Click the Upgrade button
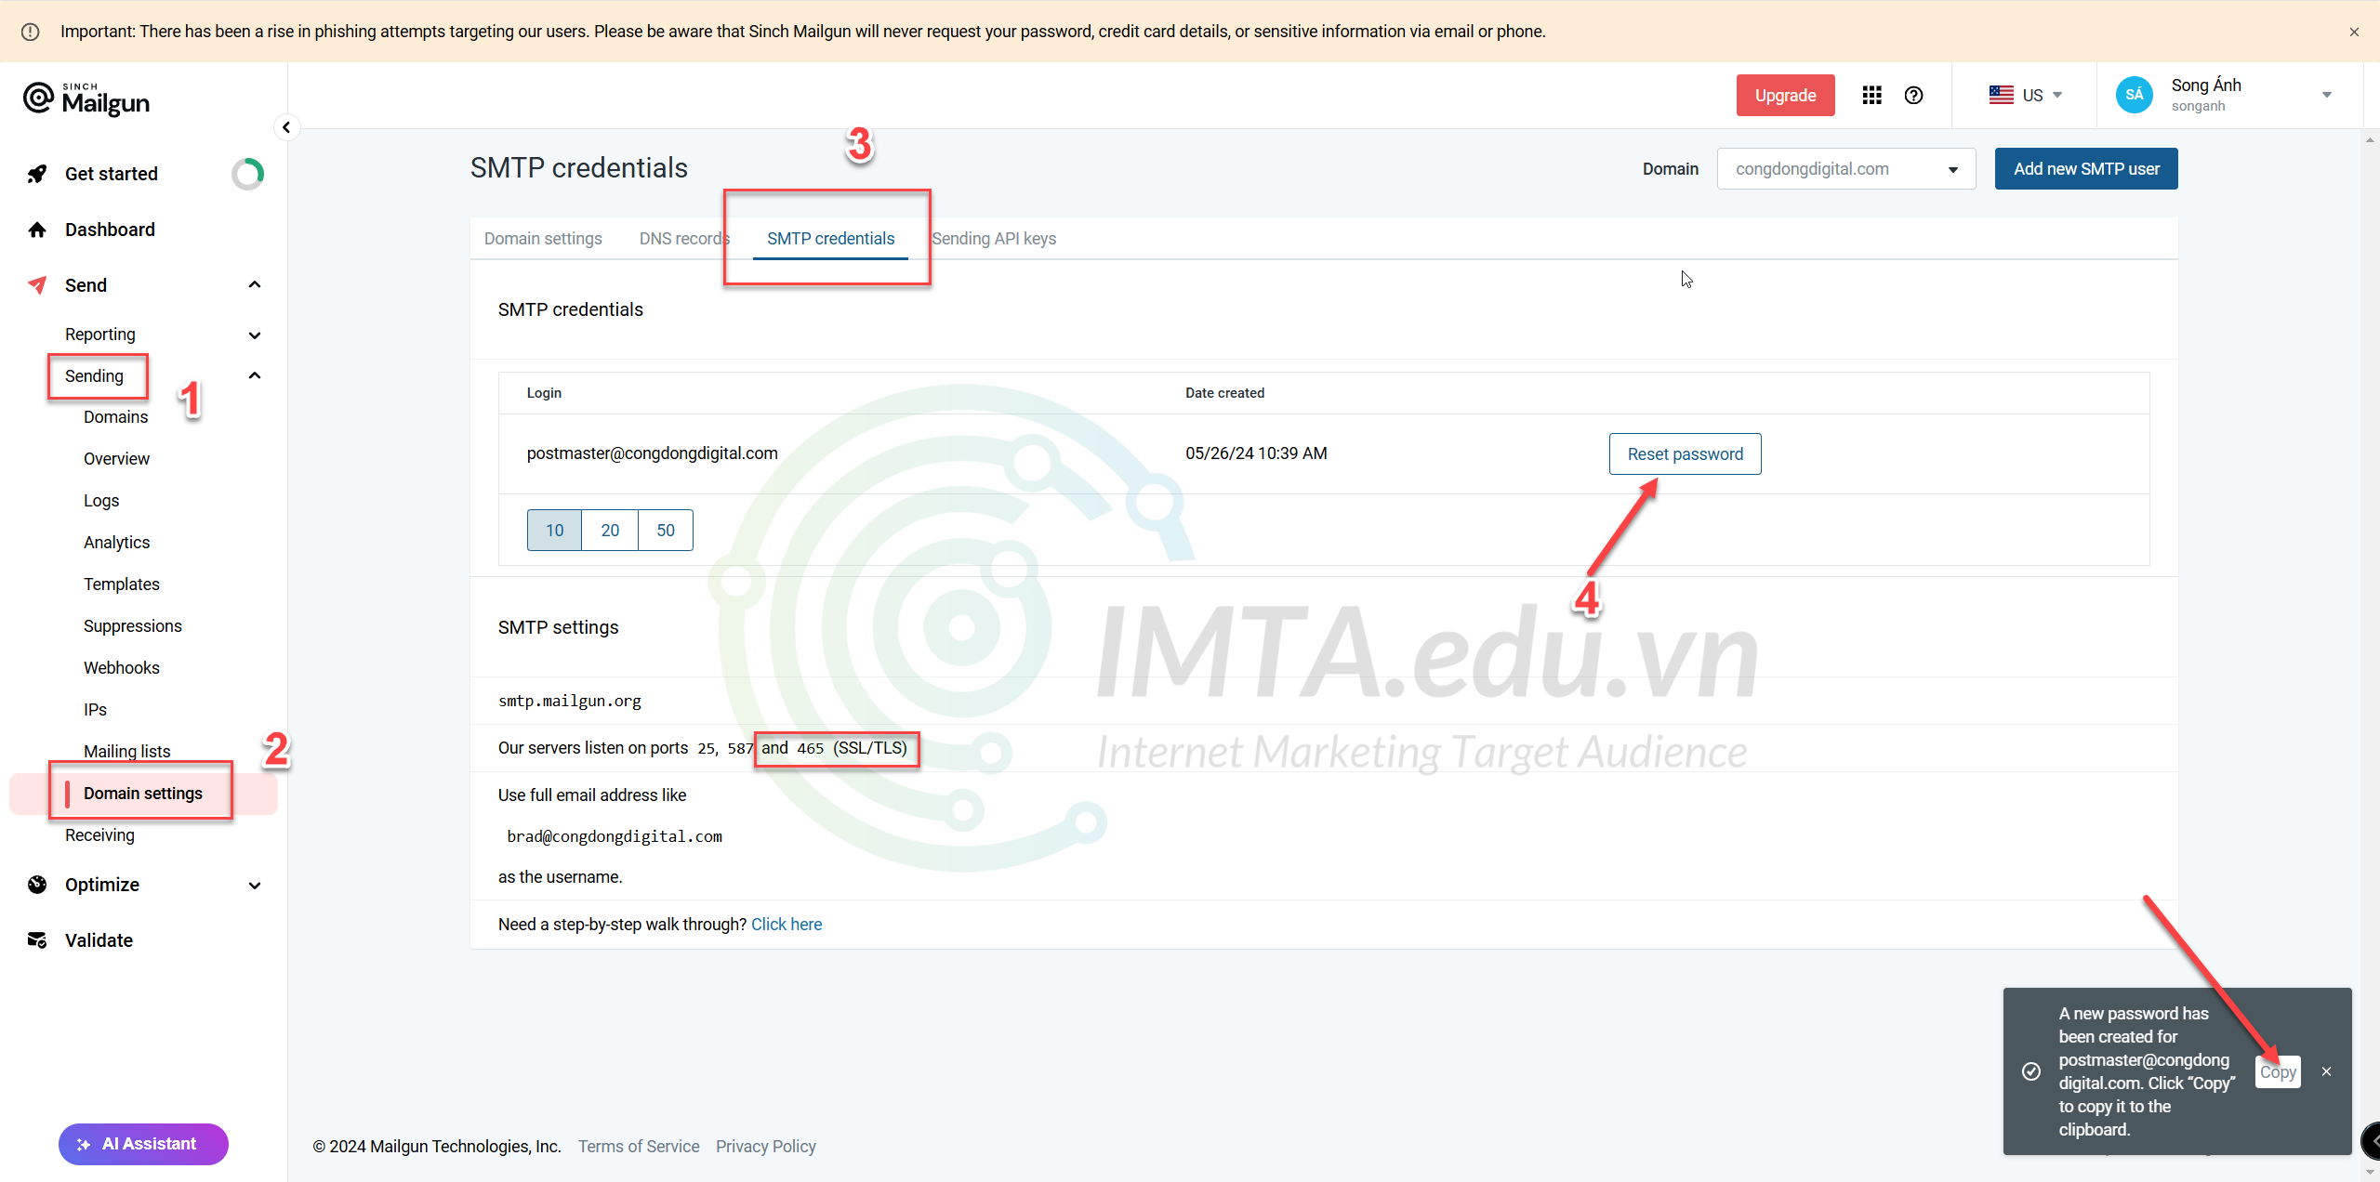This screenshot has width=2380, height=1182. point(1785,95)
